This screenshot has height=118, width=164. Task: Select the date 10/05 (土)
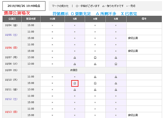(x=11, y=35)
